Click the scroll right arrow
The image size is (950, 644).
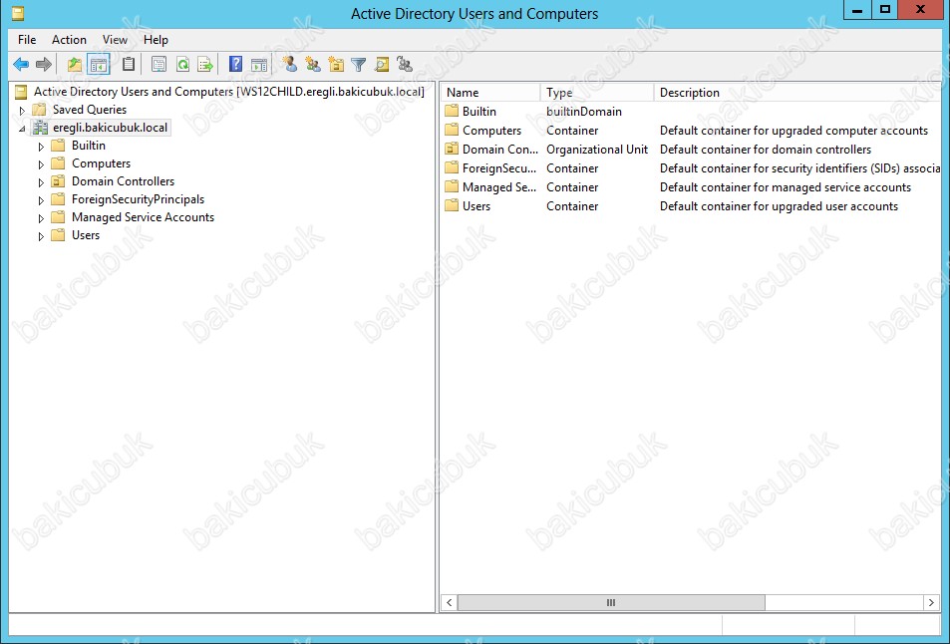click(931, 603)
